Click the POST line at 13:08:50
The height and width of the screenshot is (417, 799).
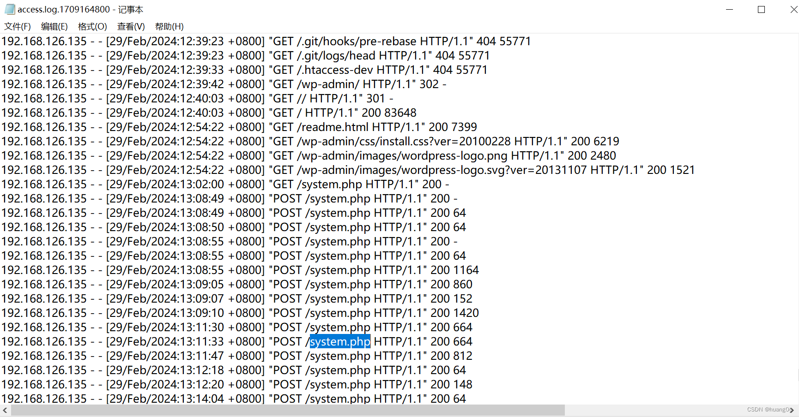[234, 227]
